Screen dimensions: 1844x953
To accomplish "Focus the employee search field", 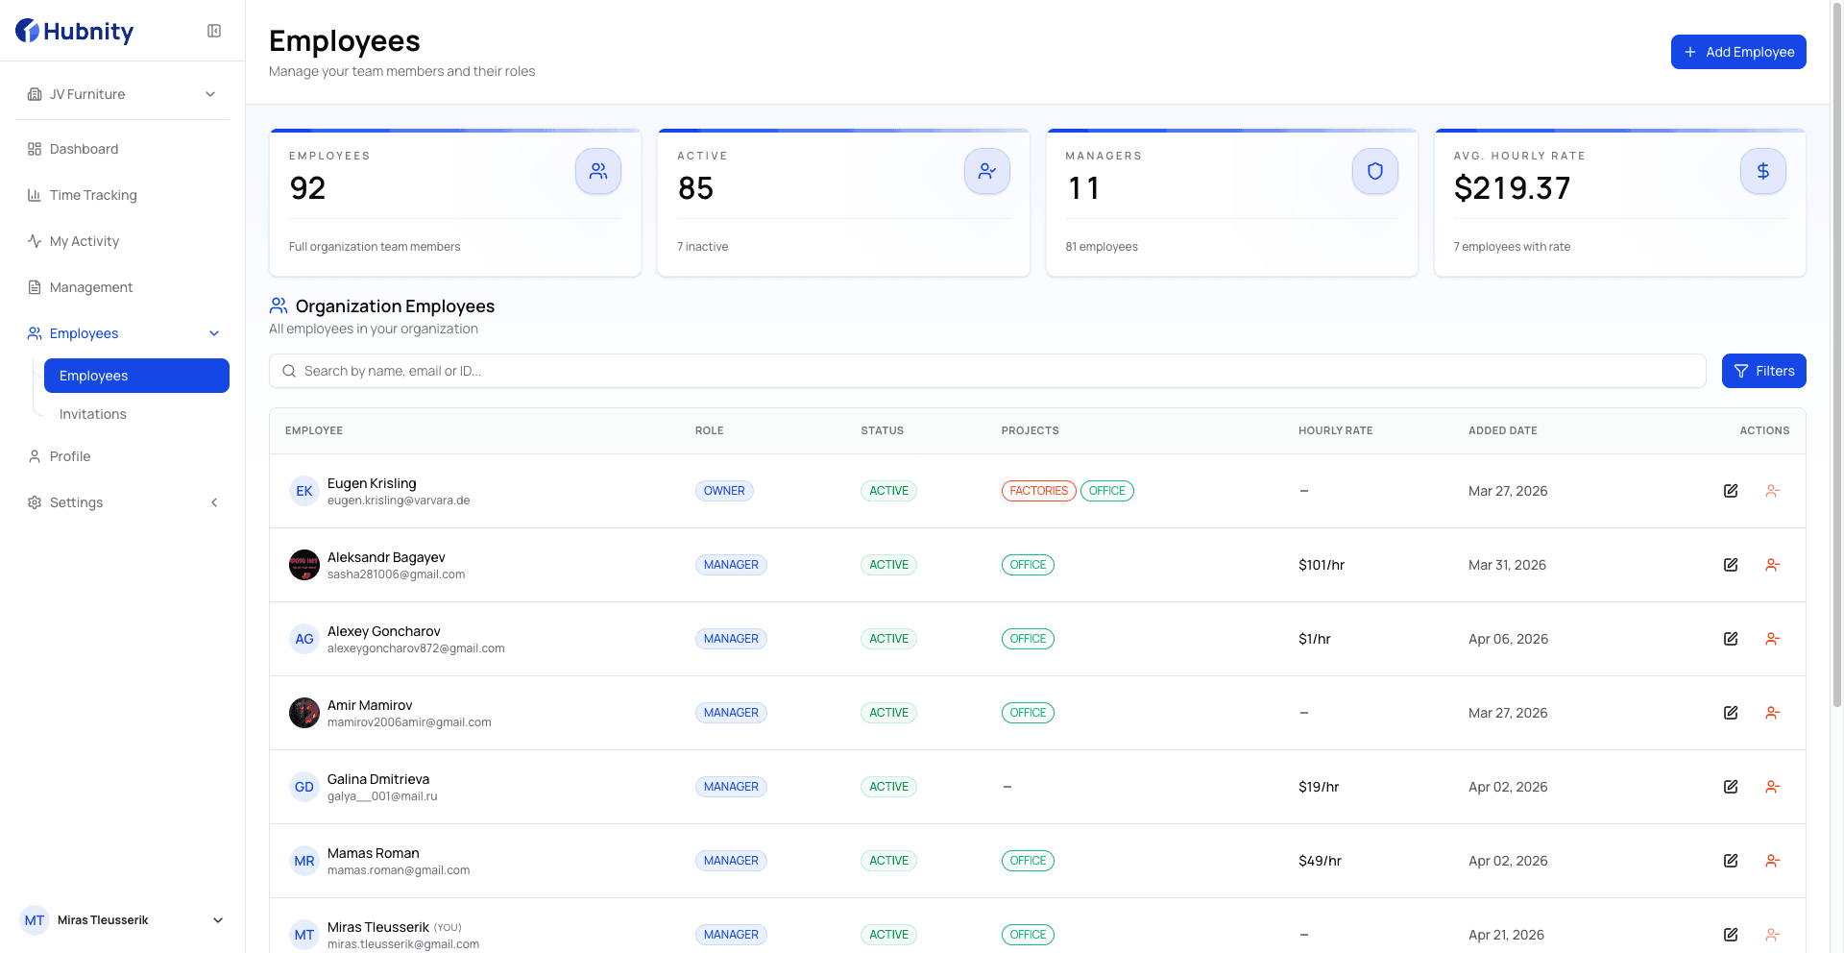I will [x=987, y=371].
